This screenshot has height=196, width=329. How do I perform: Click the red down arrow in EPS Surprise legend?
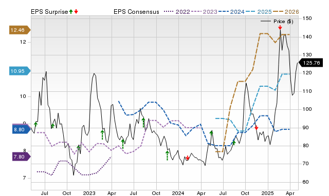pyautogui.click(x=76, y=11)
